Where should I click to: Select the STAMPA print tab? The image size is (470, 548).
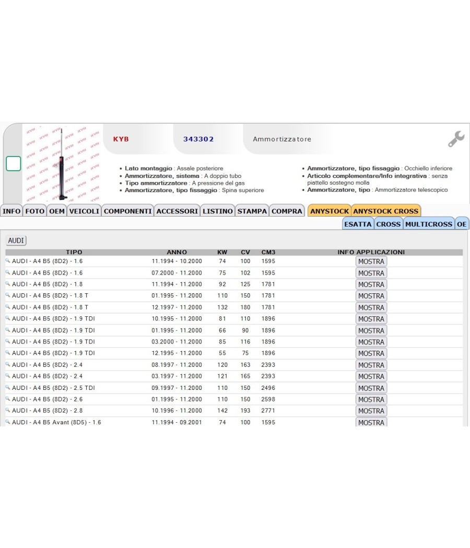252,211
